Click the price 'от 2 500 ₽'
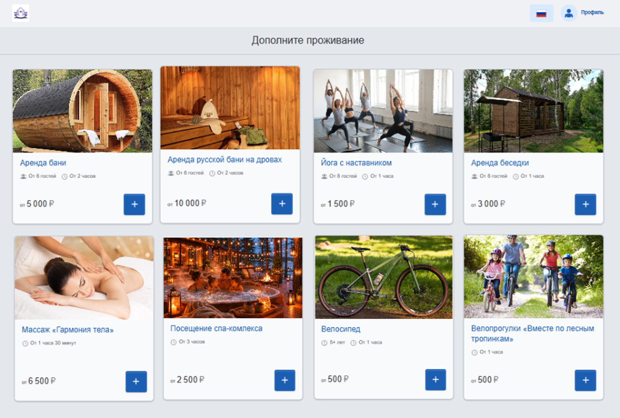Screen dimensions: 620x418 click(x=187, y=380)
